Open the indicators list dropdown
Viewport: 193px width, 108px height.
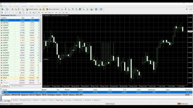coord(92,9)
